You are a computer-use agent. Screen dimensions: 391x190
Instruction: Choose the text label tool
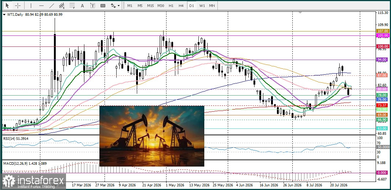click(92, 5)
